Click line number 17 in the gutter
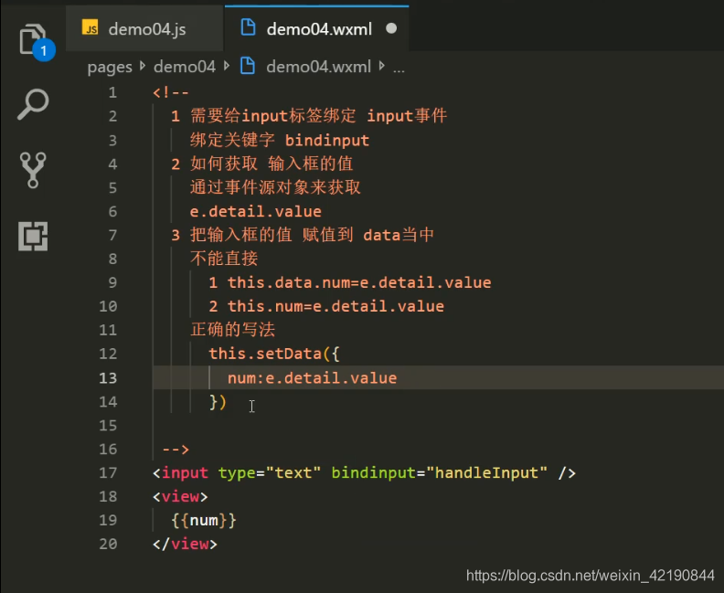 108,473
